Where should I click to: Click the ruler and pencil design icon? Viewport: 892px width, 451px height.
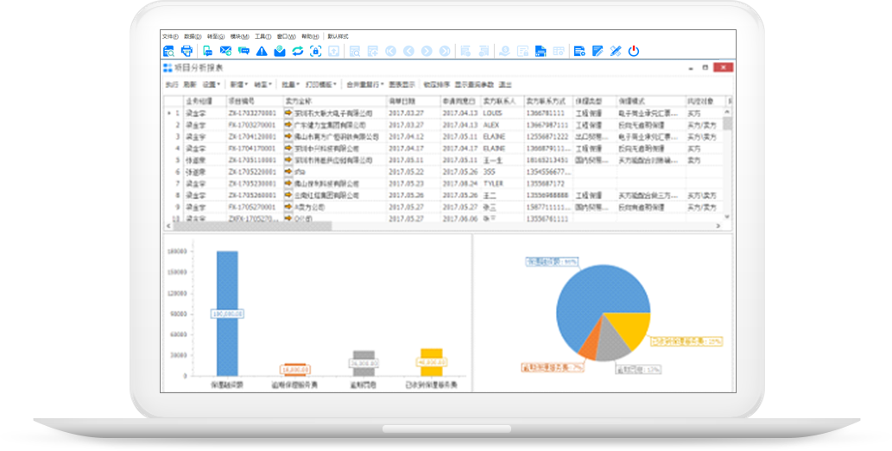pyautogui.click(x=615, y=52)
